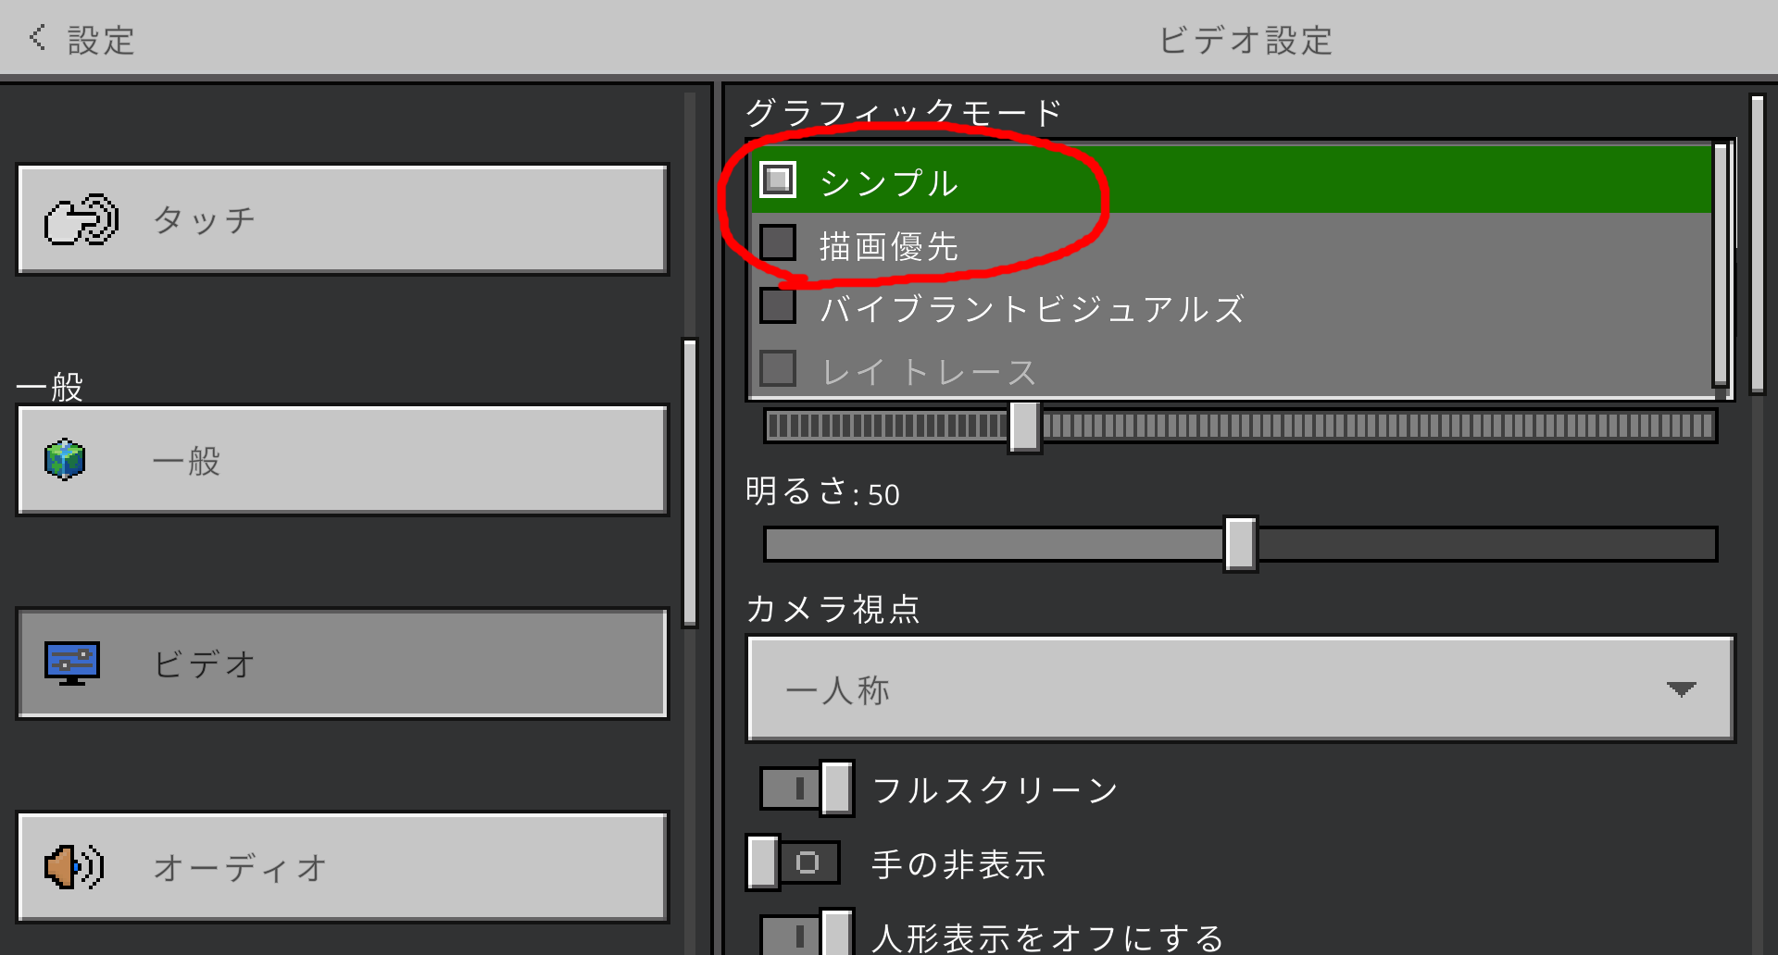Click the 明るさ brightness slider handle

(1240, 544)
